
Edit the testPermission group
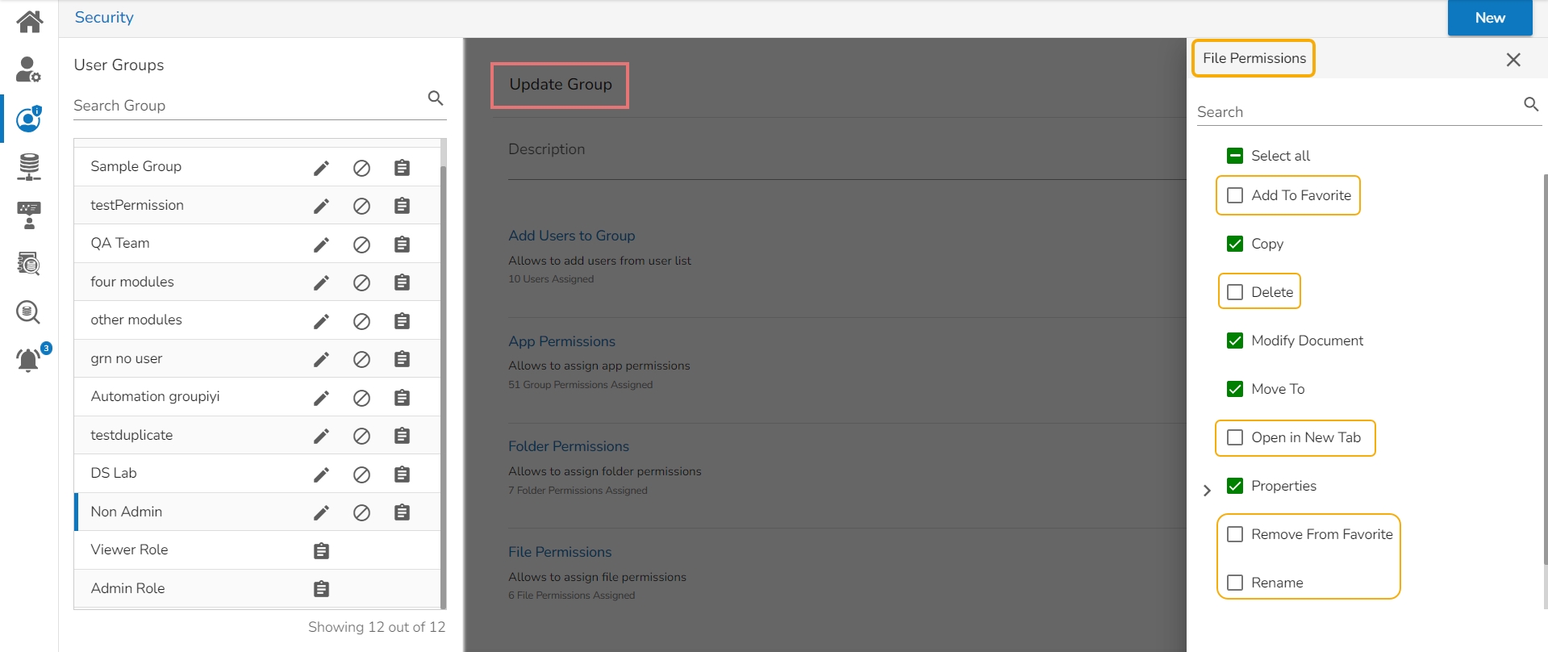point(321,206)
